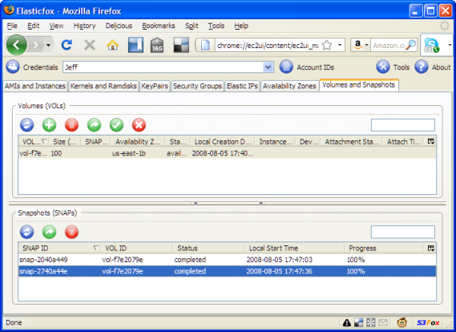Click the Account IDs button
The height and width of the screenshot is (332, 456).
pyautogui.click(x=307, y=67)
